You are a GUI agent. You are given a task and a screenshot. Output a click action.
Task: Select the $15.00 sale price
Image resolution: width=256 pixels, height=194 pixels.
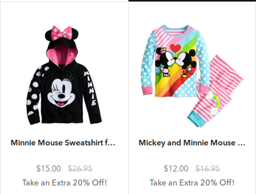[48, 168]
